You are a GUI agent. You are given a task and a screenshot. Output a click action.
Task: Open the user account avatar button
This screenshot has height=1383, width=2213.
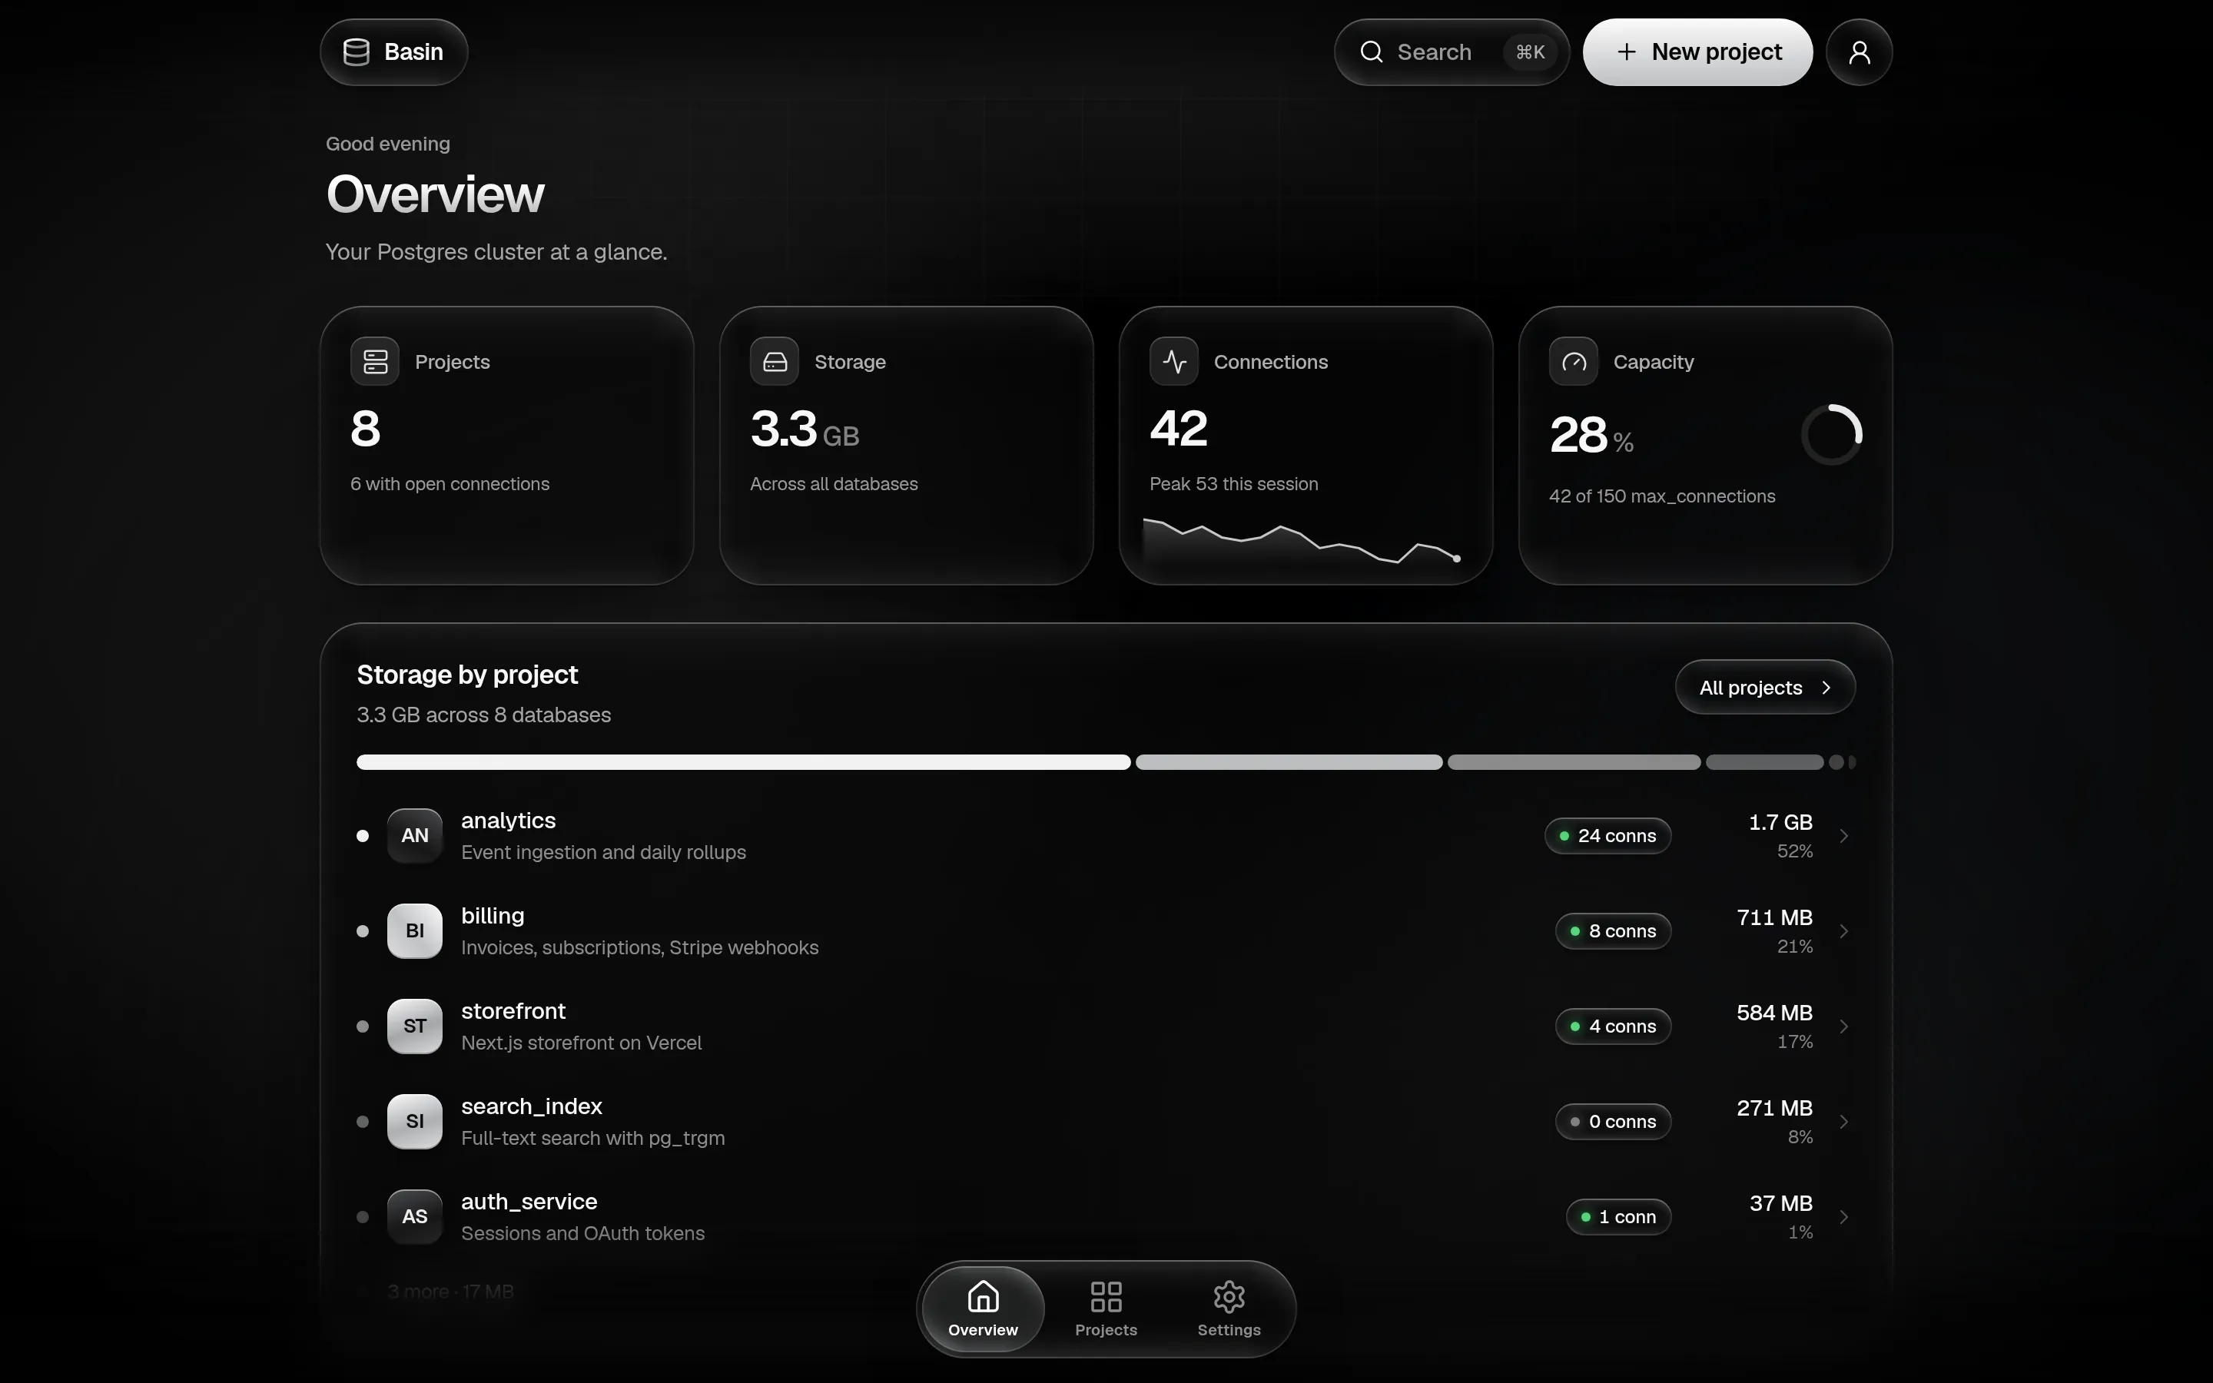tap(1858, 52)
